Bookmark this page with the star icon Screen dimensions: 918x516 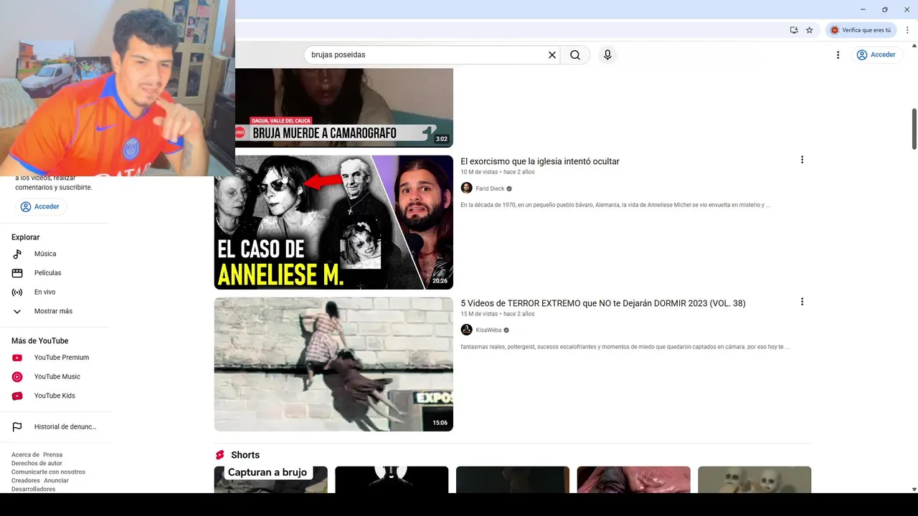click(810, 30)
